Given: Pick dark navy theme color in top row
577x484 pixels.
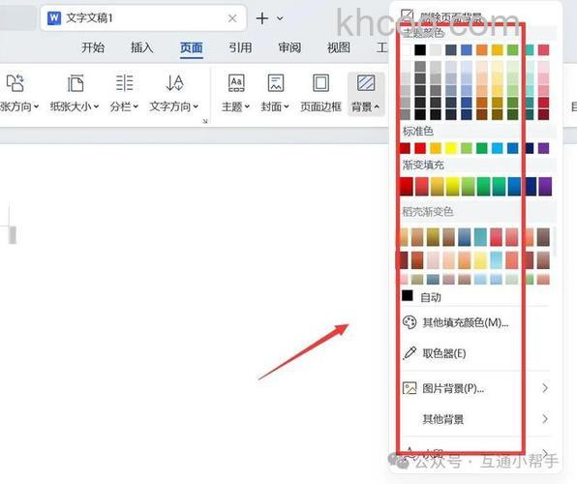Looking at the screenshot, I should (451, 49).
